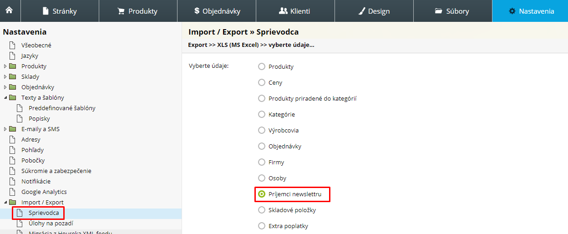Screen dimensions: 568x234
Task: Collapse the Texty a šablóny folder
Action: coord(5,97)
